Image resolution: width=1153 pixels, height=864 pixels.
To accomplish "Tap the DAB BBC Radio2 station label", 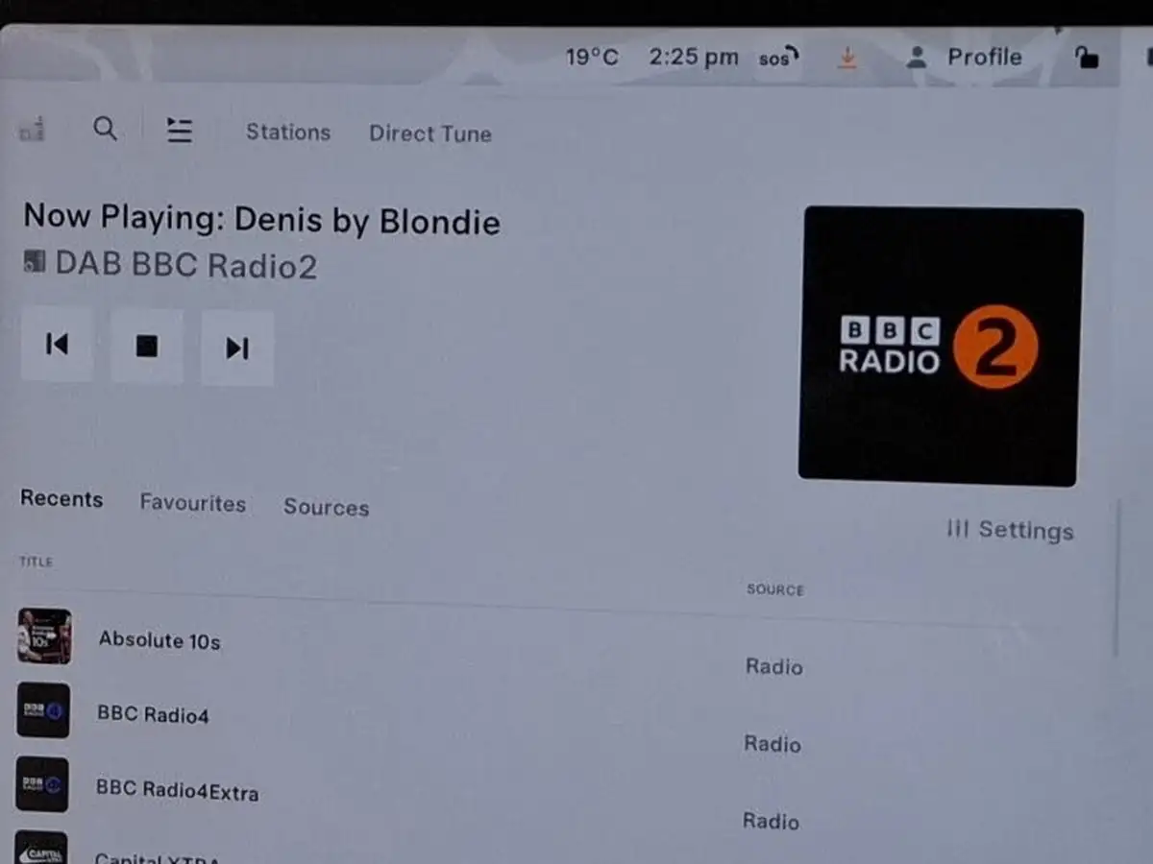I will pos(186,265).
